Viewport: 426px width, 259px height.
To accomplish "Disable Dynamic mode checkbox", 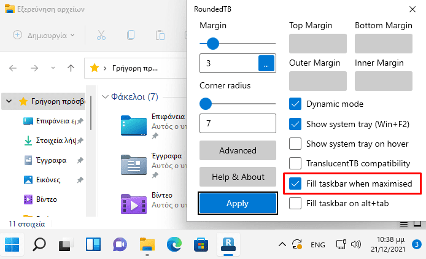I will pos(295,104).
